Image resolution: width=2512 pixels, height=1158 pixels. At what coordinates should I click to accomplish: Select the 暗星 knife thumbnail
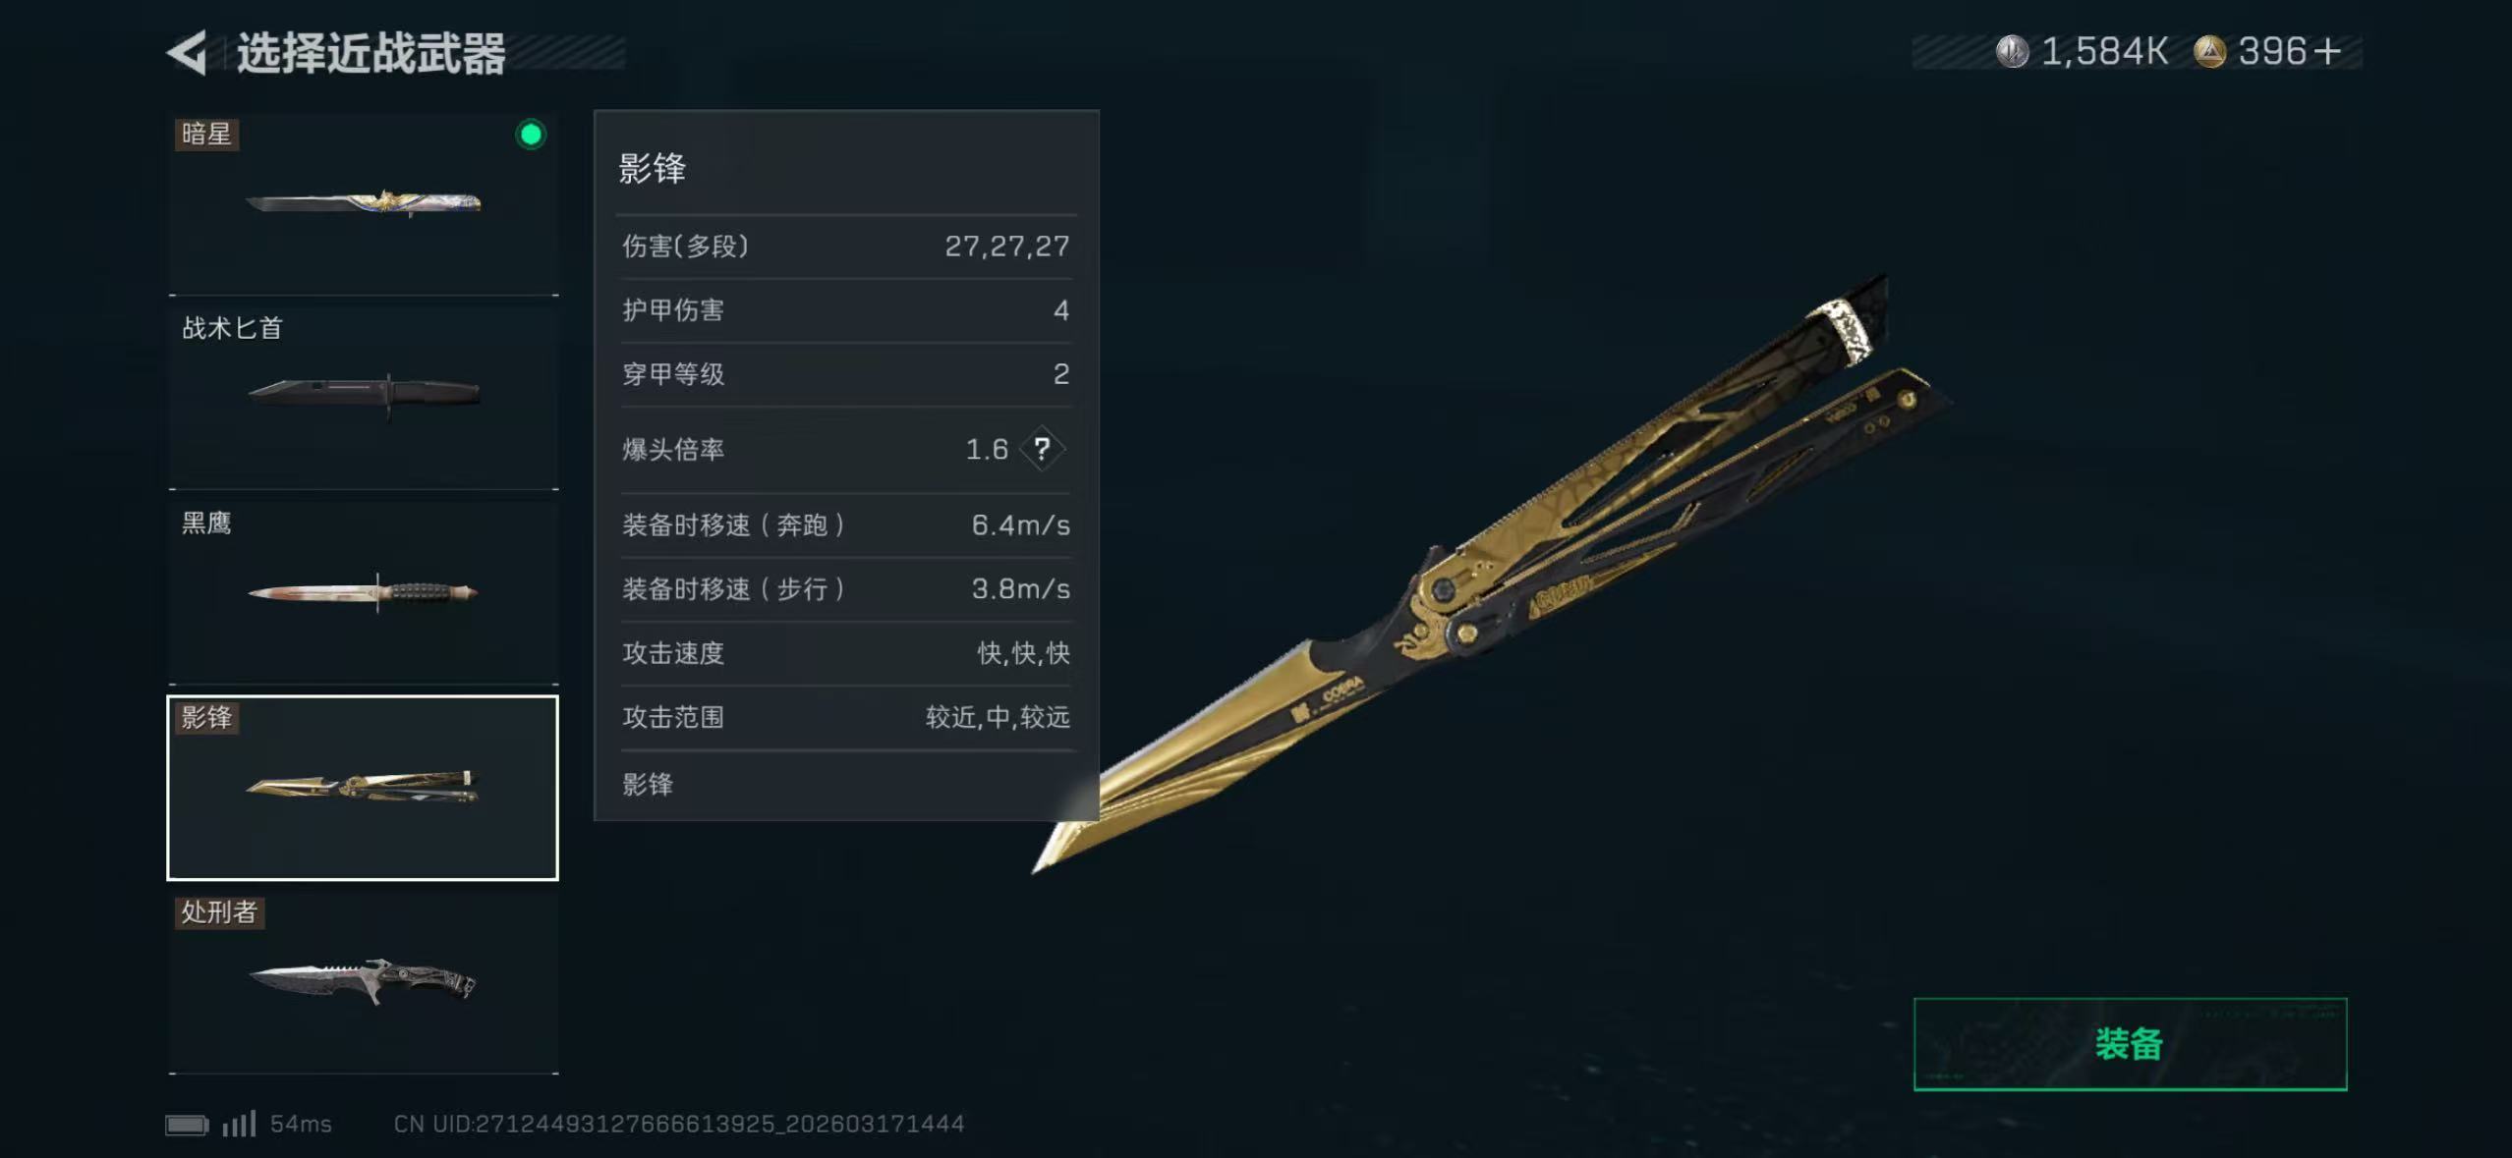pyautogui.click(x=363, y=203)
